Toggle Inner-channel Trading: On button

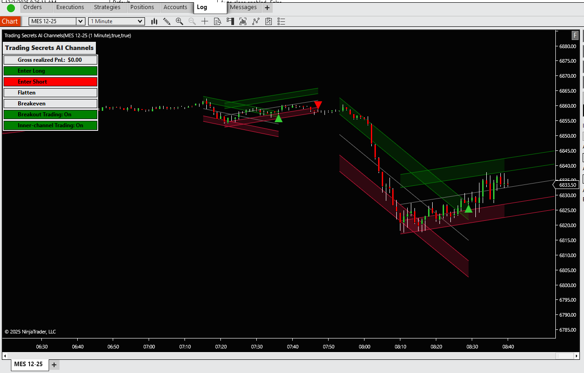50,125
